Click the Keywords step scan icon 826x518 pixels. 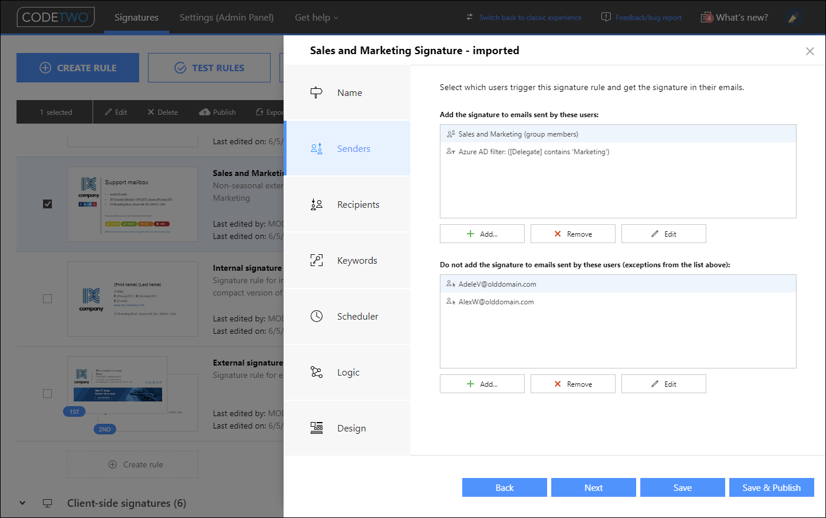tap(317, 260)
